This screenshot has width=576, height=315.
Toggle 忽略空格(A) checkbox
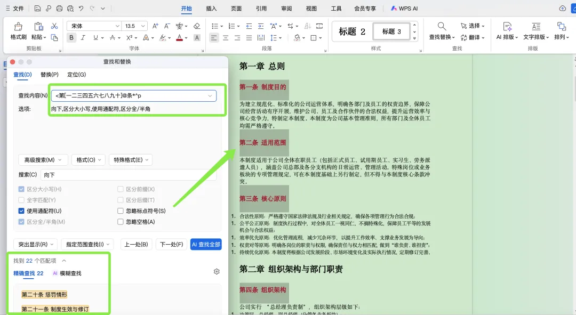click(x=120, y=222)
